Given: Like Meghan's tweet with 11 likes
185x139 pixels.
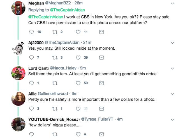Looking at the screenshot, I should tap(78, 32).
